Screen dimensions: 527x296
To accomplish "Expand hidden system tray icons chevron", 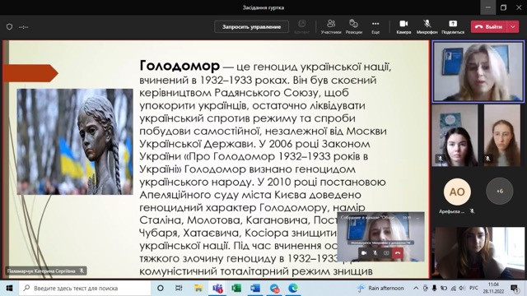I will pos(416,288).
